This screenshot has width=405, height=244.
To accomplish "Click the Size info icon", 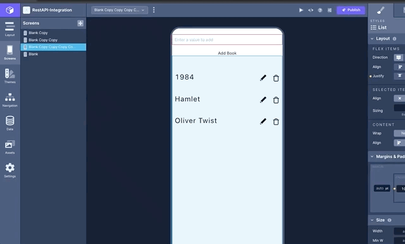I will 389,220.
